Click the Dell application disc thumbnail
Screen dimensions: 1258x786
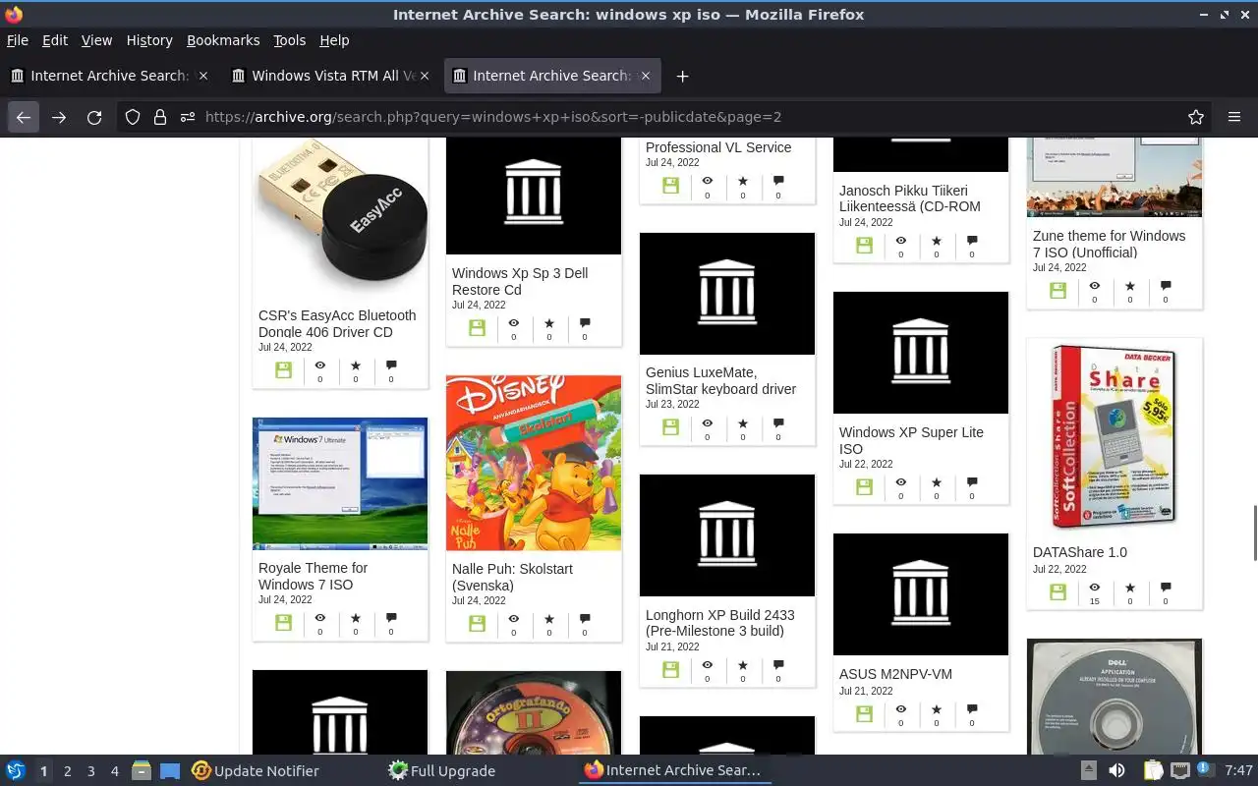coord(1115,697)
